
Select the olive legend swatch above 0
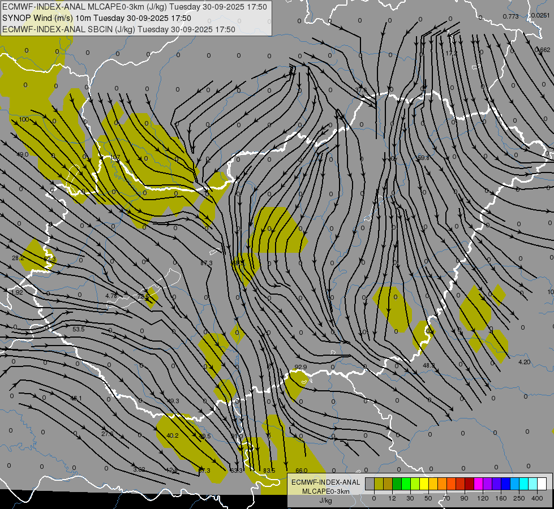tap(379, 484)
